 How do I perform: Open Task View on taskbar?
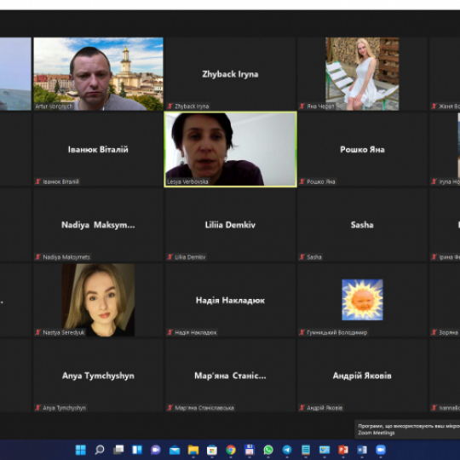(x=118, y=450)
